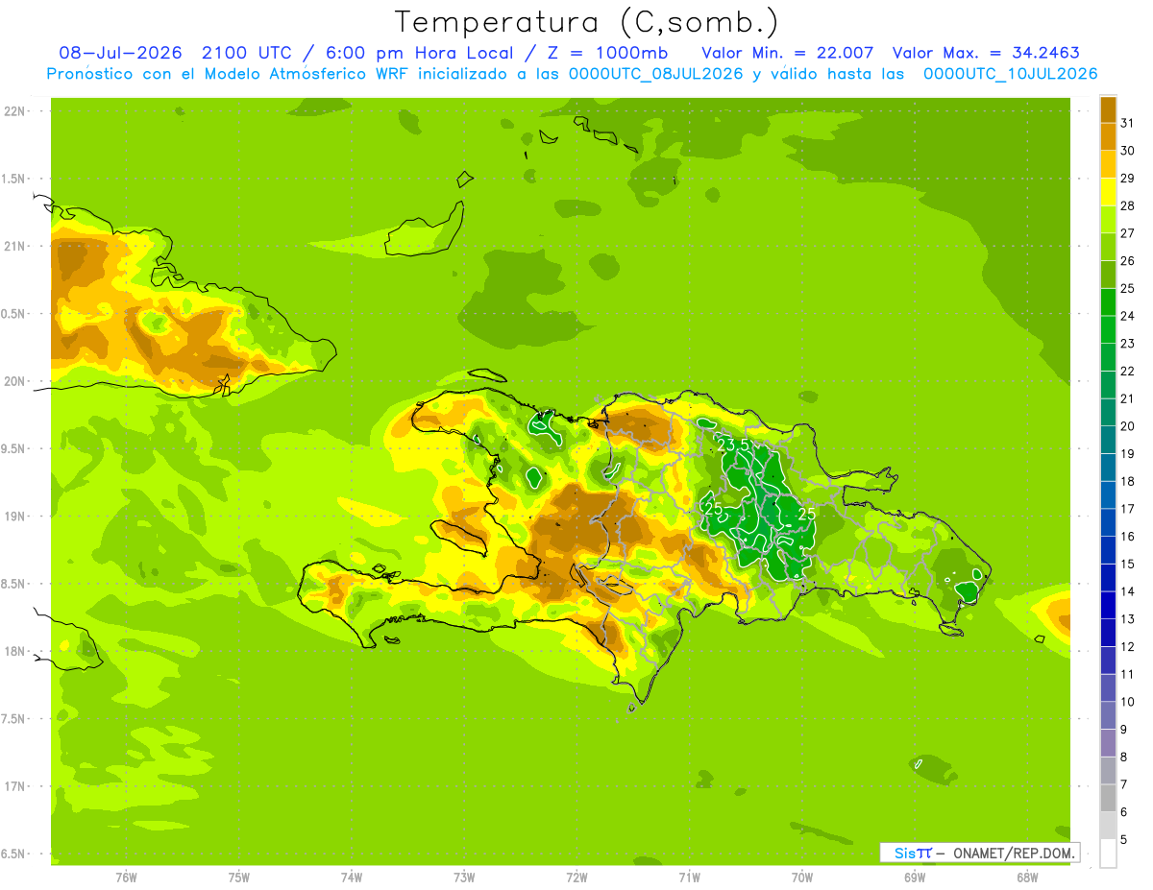This screenshot has height=890, width=1153.
Task: Click the purple legend swatch between 9 and 10
Action: pos(1108,715)
